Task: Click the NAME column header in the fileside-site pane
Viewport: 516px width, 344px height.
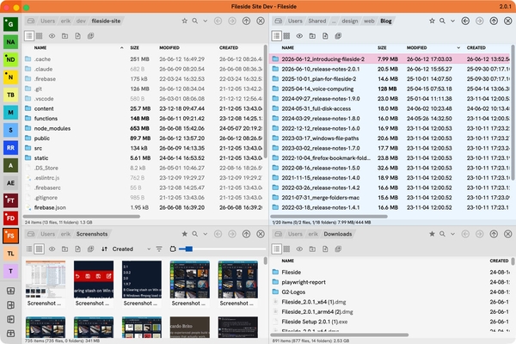Action: pos(40,48)
